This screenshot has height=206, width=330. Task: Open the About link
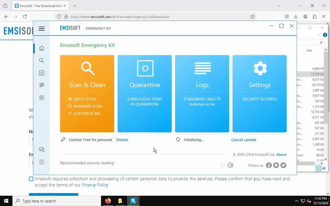(x=281, y=154)
